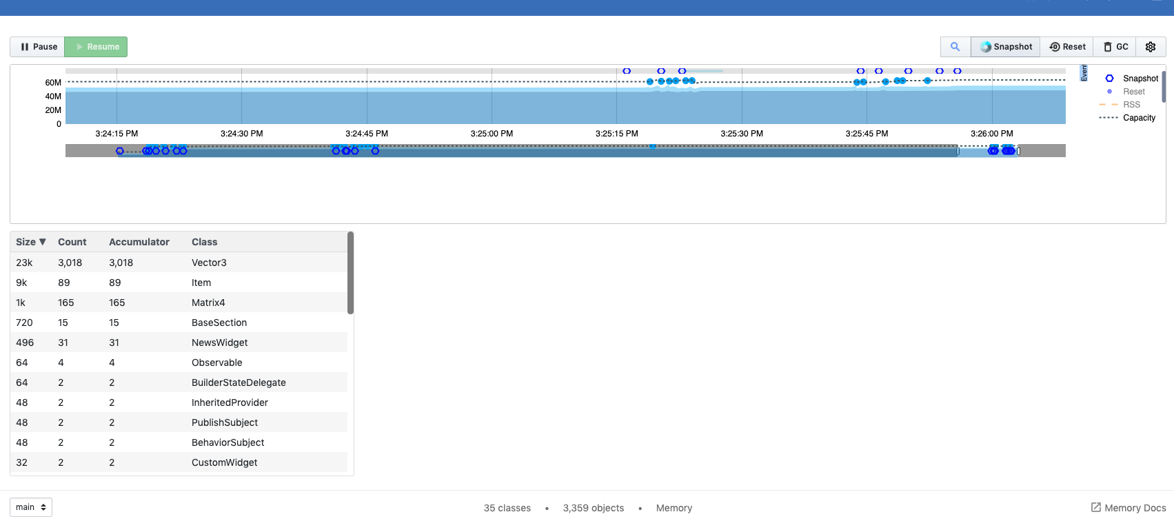Click the vertical Events tab label

point(1084,73)
